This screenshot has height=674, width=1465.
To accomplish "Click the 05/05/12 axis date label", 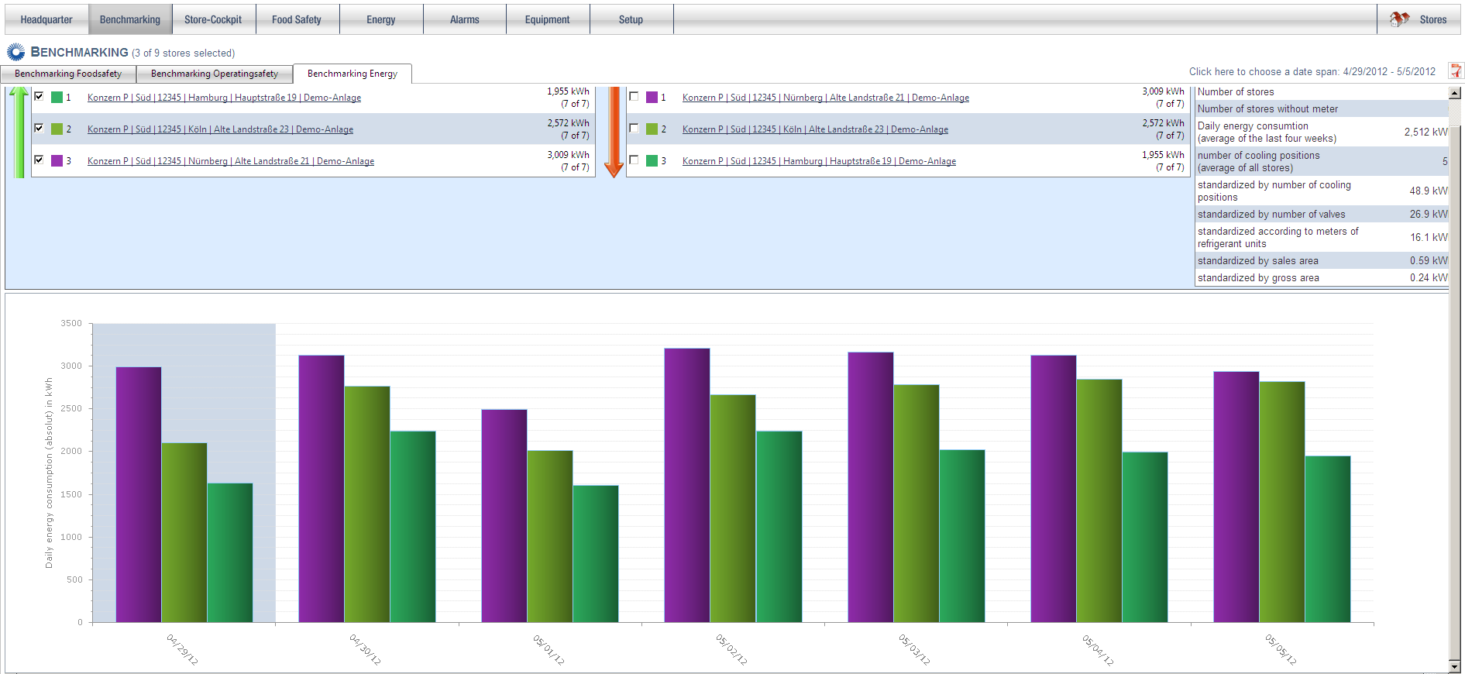I will (x=1281, y=649).
